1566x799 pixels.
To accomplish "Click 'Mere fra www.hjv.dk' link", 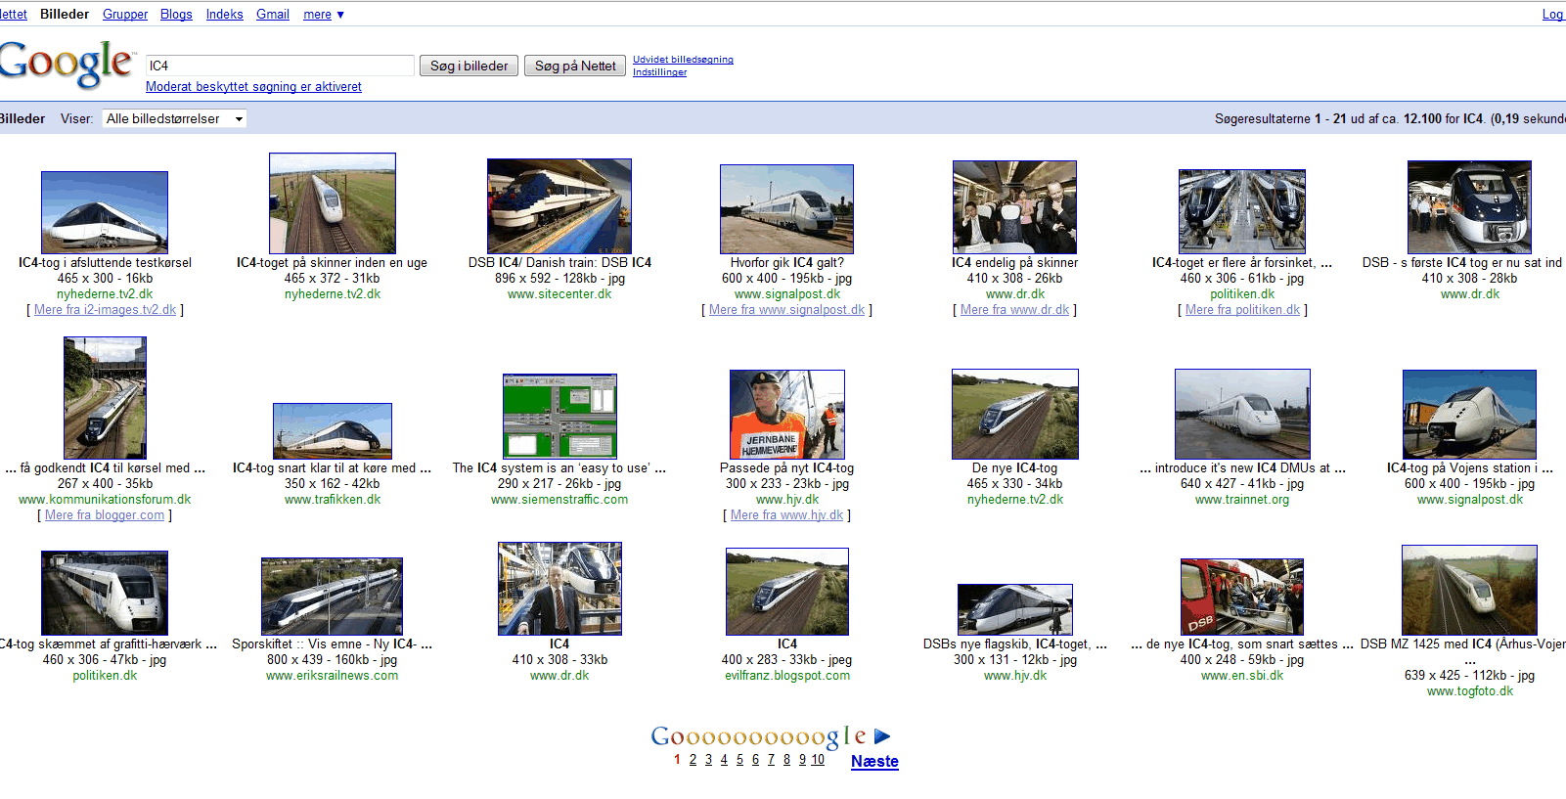I will coord(786,514).
